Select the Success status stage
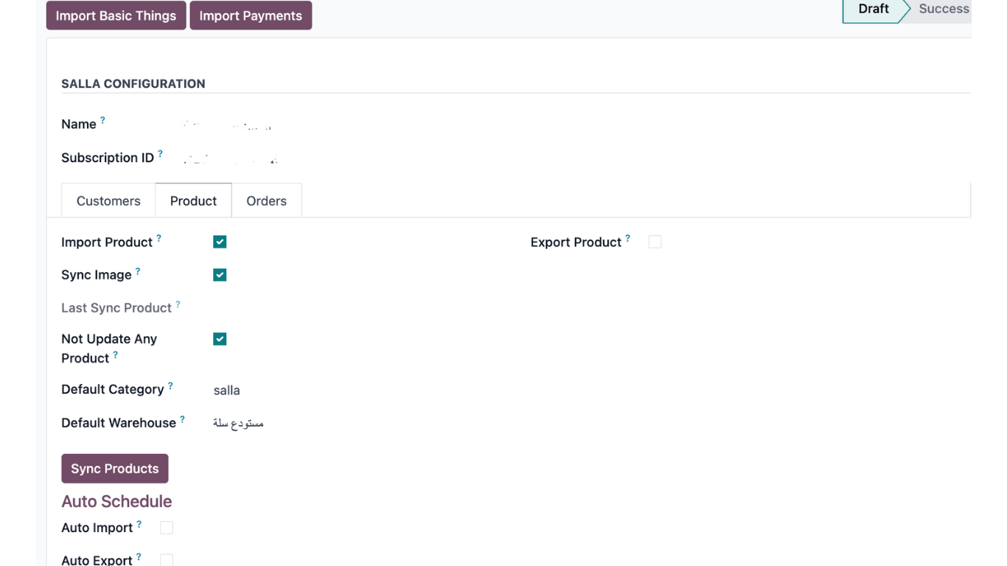1007x566 pixels. pos(943,9)
